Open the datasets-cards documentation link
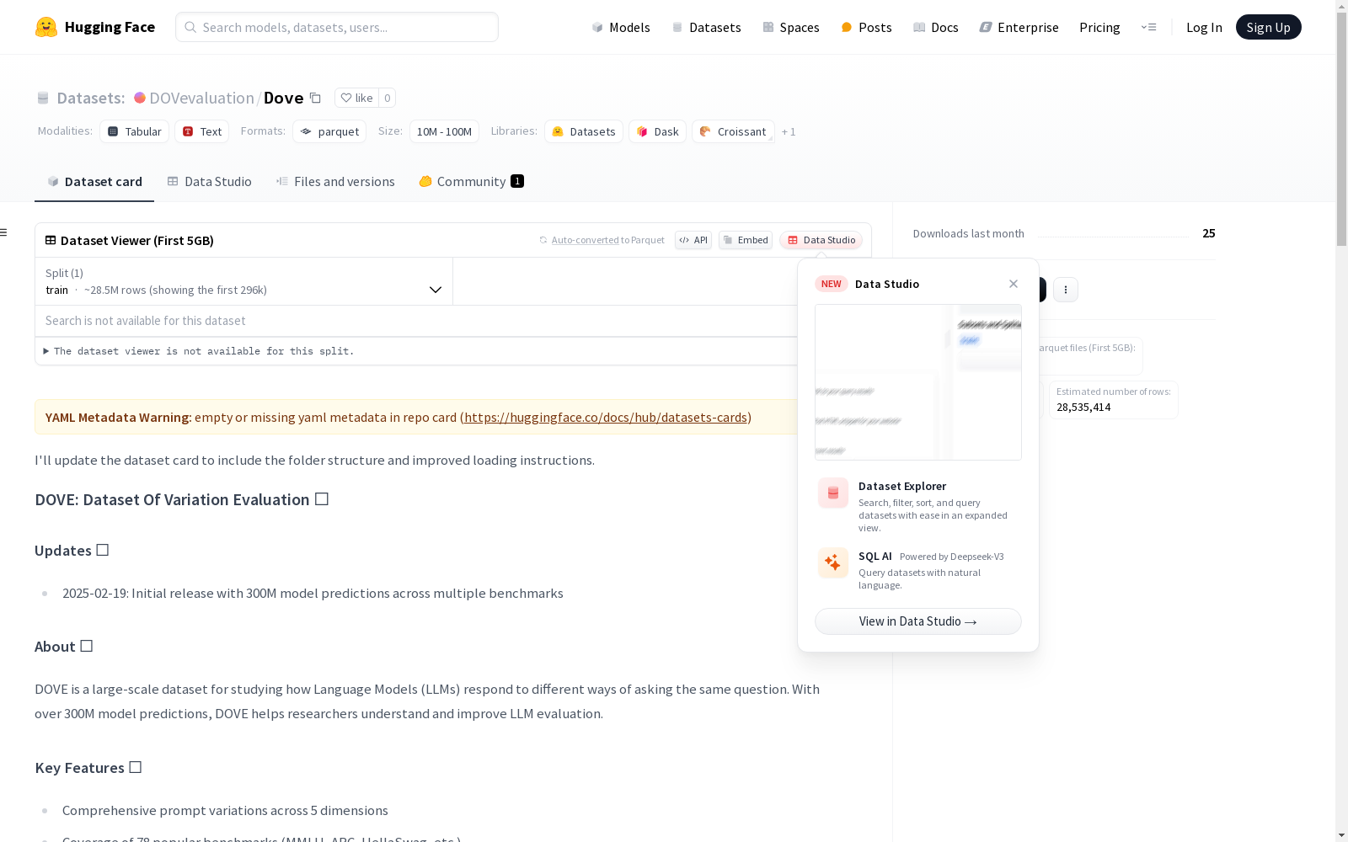 (606, 417)
